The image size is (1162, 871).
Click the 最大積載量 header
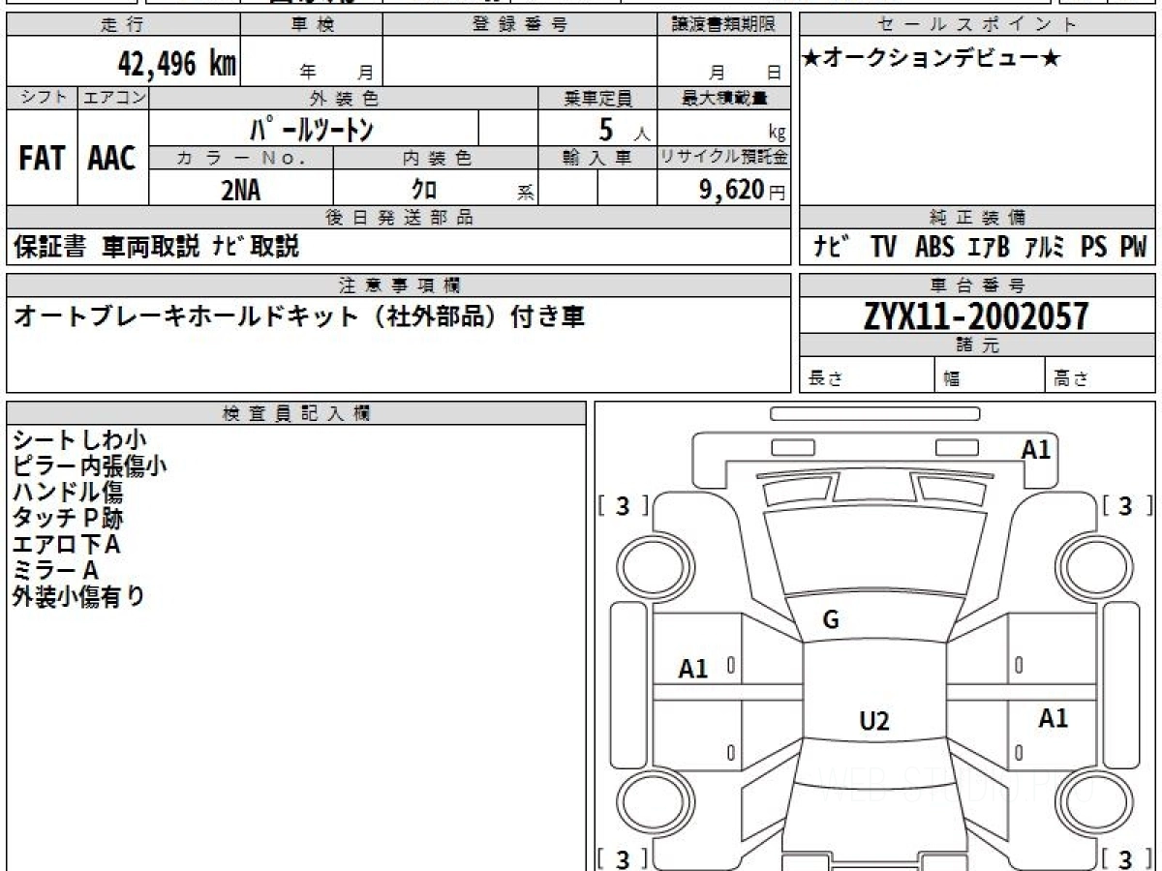click(724, 98)
